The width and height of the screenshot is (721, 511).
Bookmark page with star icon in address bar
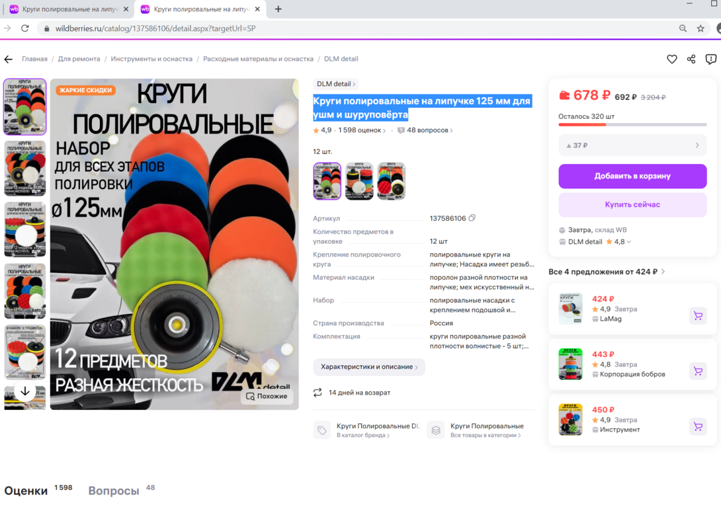pos(700,28)
